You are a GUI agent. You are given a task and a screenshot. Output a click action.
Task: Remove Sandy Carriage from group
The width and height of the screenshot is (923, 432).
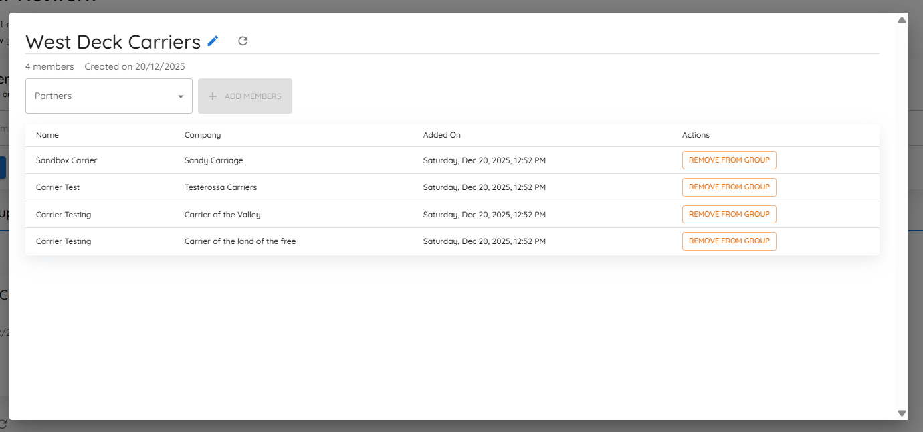coord(729,160)
